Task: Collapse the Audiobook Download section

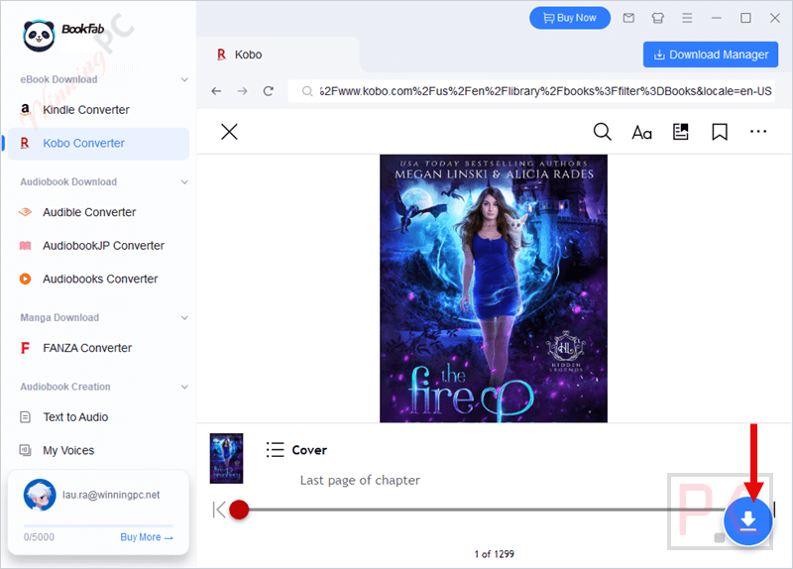Action: (x=184, y=182)
